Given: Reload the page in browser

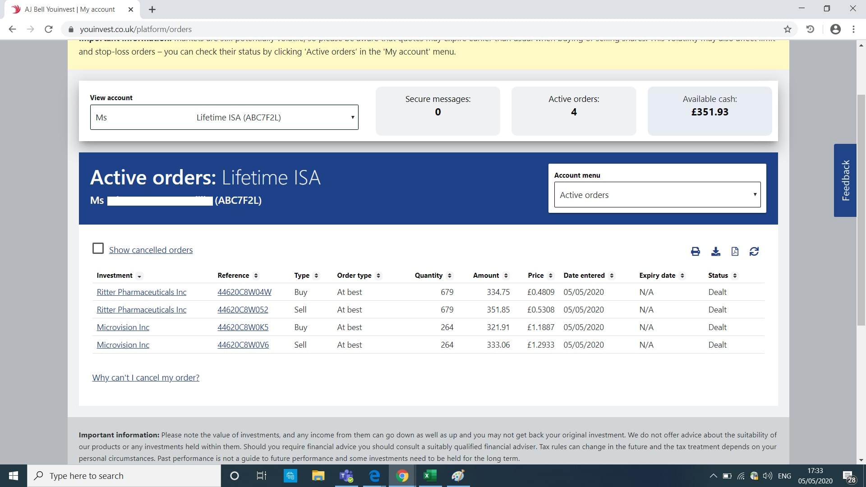Looking at the screenshot, I should [x=49, y=29].
